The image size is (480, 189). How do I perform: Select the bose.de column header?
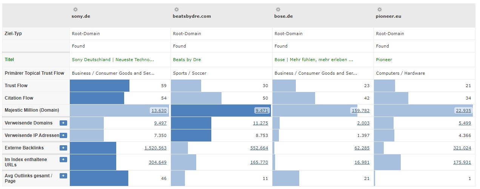point(283,16)
